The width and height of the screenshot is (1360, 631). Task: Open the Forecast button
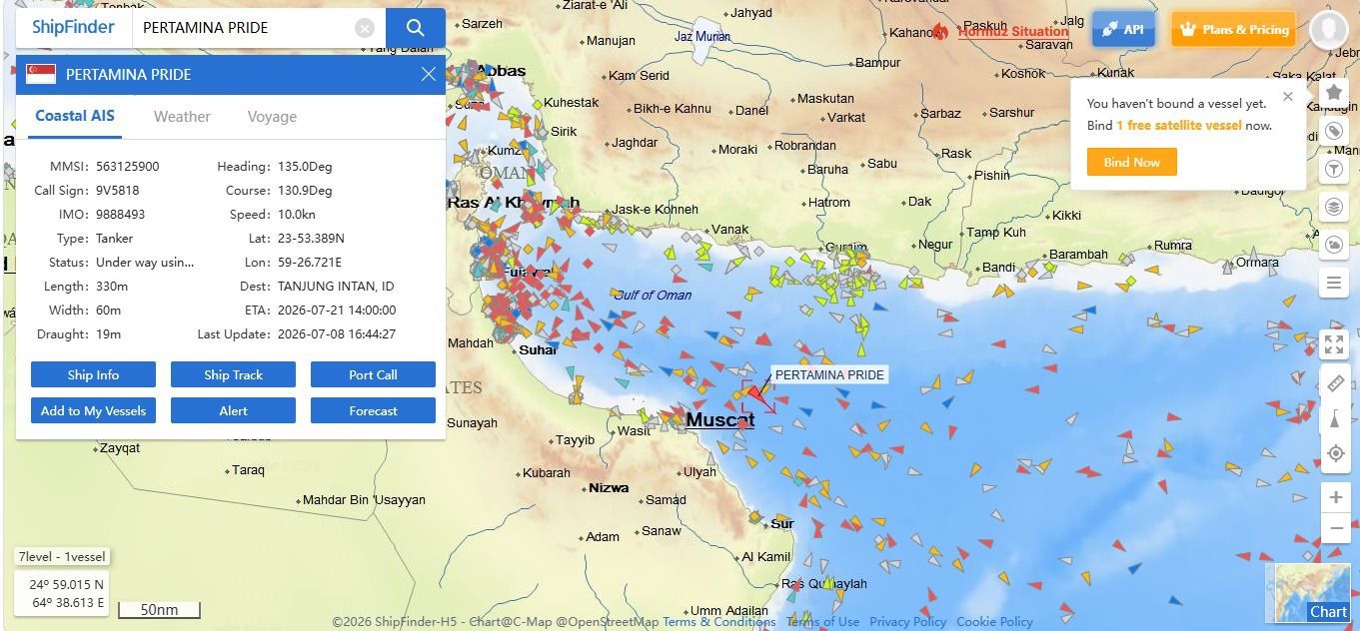(373, 410)
